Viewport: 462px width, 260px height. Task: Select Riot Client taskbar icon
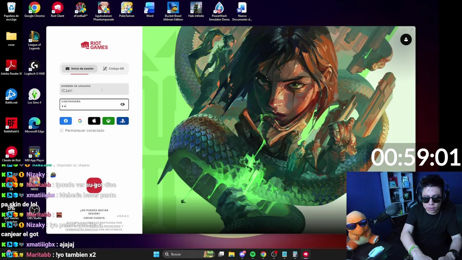coord(306,254)
